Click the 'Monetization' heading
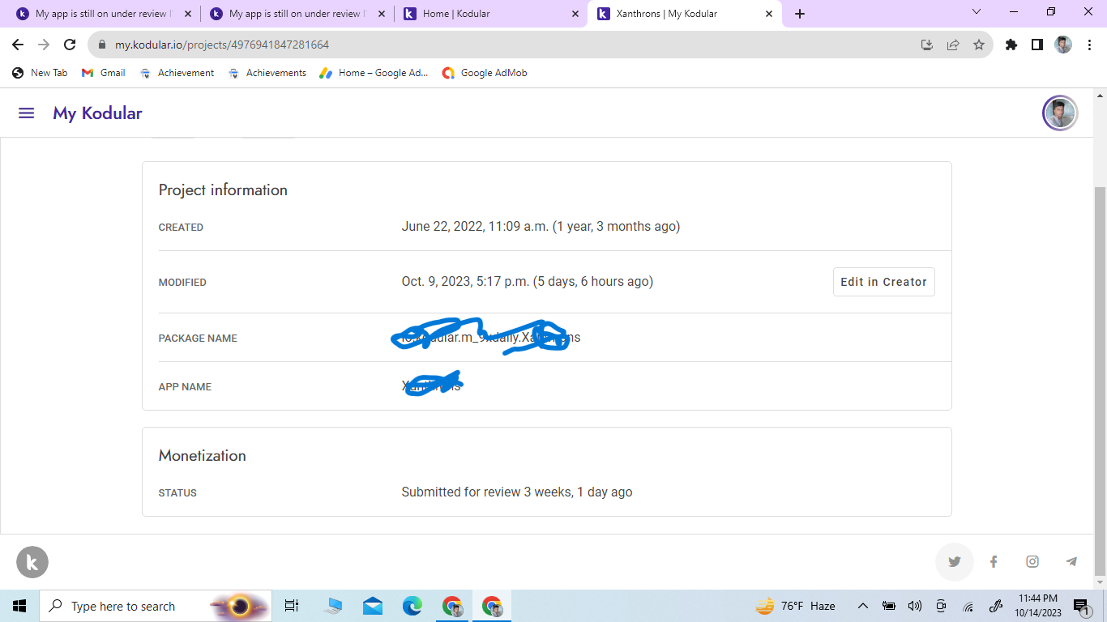Image resolution: width=1107 pixels, height=622 pixels. 203,456
